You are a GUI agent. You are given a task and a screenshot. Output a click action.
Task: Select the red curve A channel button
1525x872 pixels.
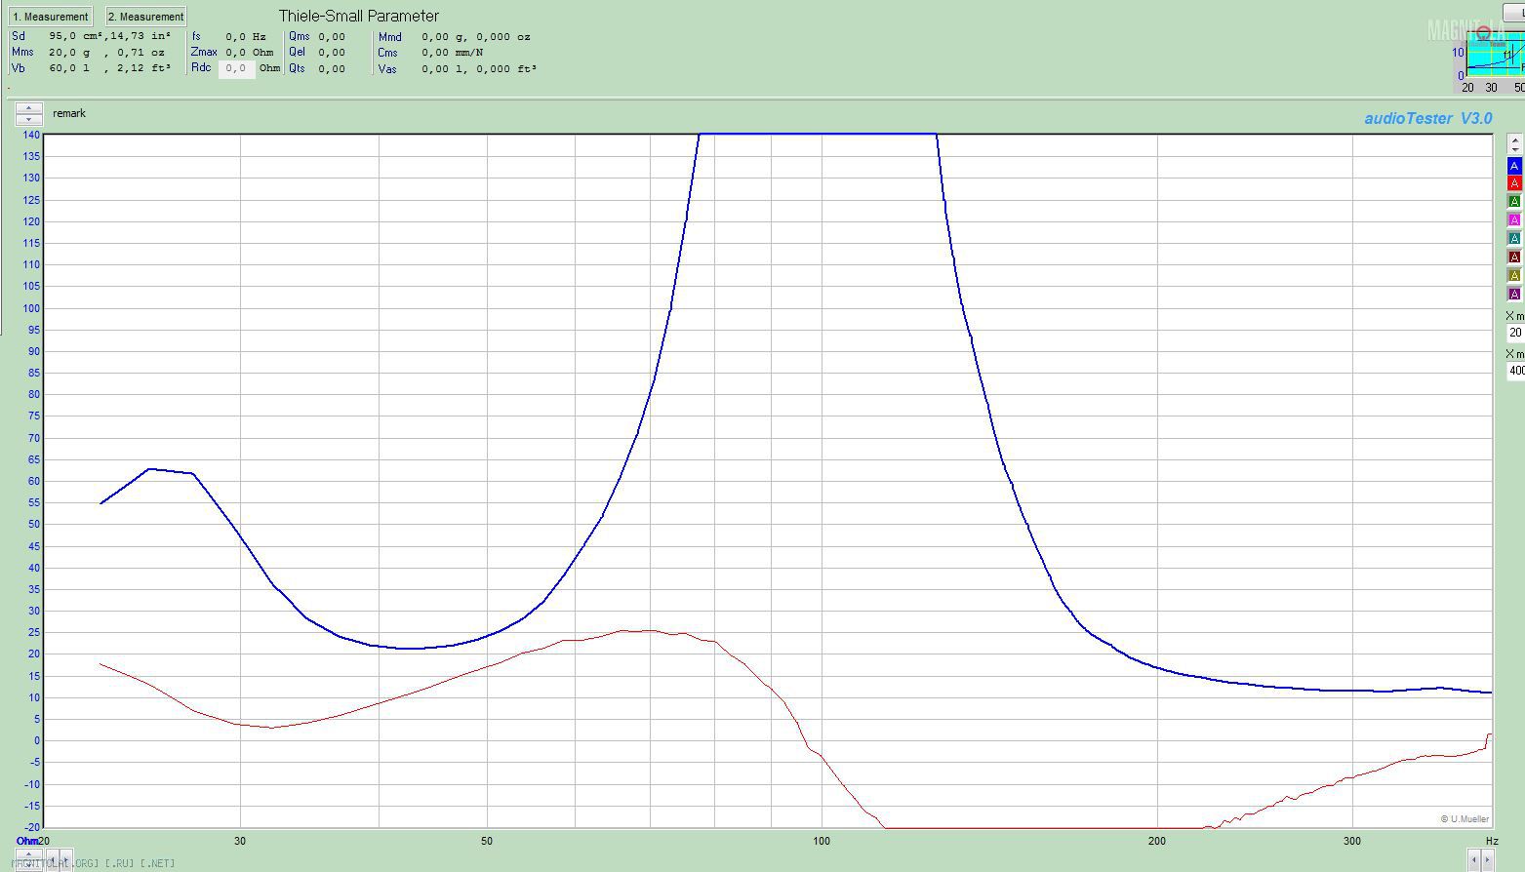tap(1514, 183)
